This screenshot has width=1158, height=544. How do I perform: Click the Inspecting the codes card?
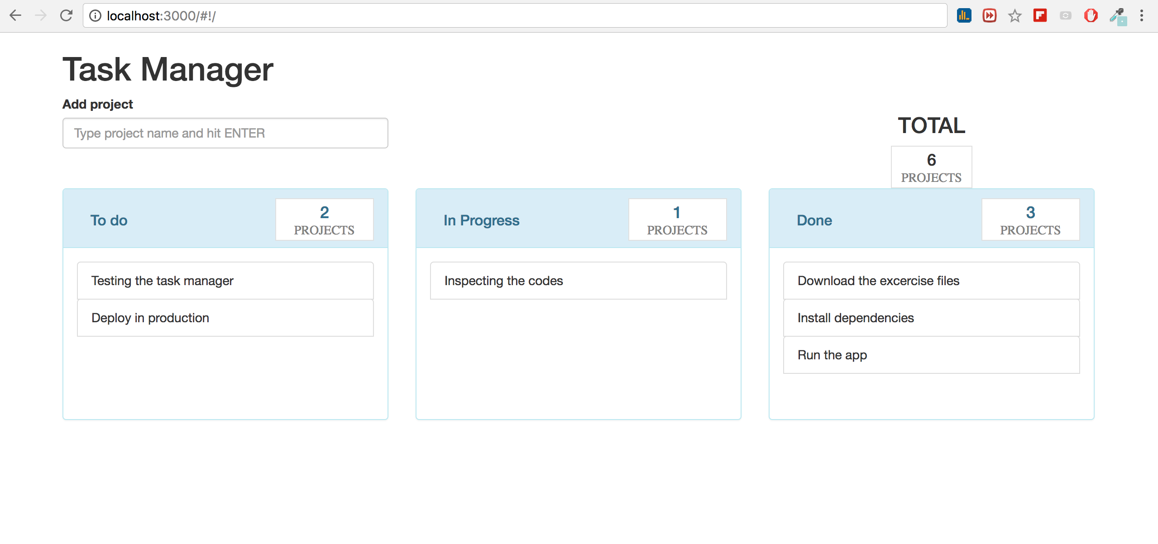(x=578, y=281)
